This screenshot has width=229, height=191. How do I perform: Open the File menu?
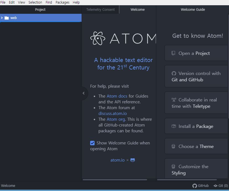(x=3, y=2)
